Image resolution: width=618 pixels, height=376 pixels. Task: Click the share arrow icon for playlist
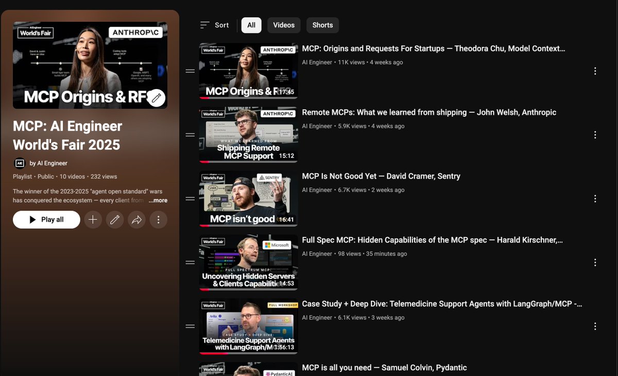point(136,220)
